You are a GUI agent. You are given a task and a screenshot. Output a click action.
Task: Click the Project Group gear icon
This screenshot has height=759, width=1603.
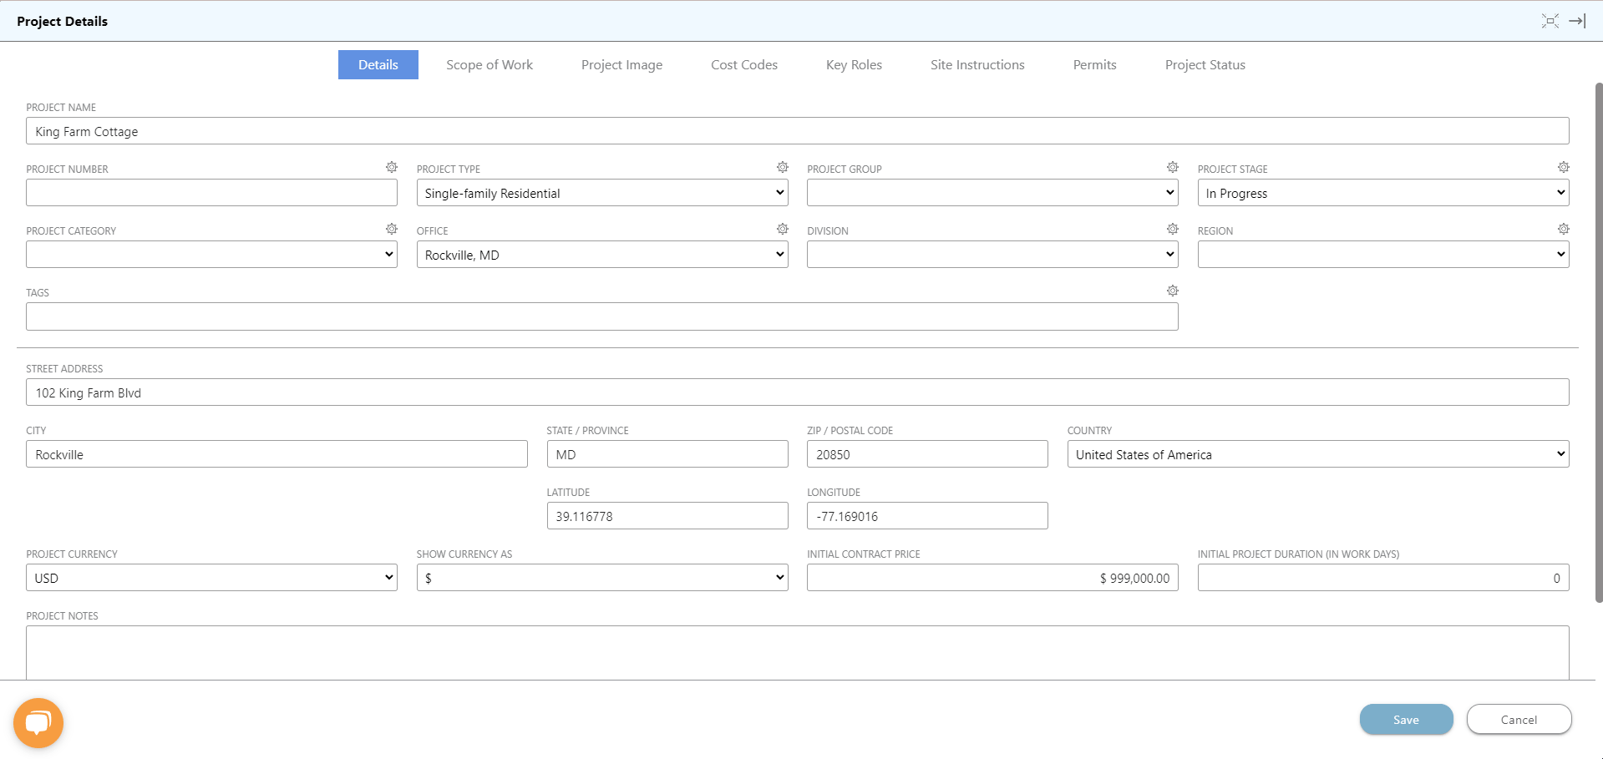coord(1173,168)
